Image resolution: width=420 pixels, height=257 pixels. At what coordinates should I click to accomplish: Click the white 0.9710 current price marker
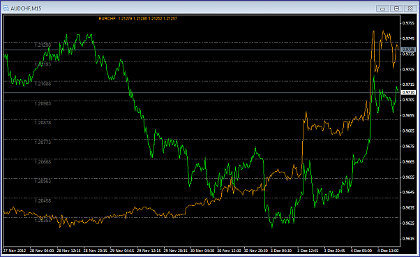(408, 92)
